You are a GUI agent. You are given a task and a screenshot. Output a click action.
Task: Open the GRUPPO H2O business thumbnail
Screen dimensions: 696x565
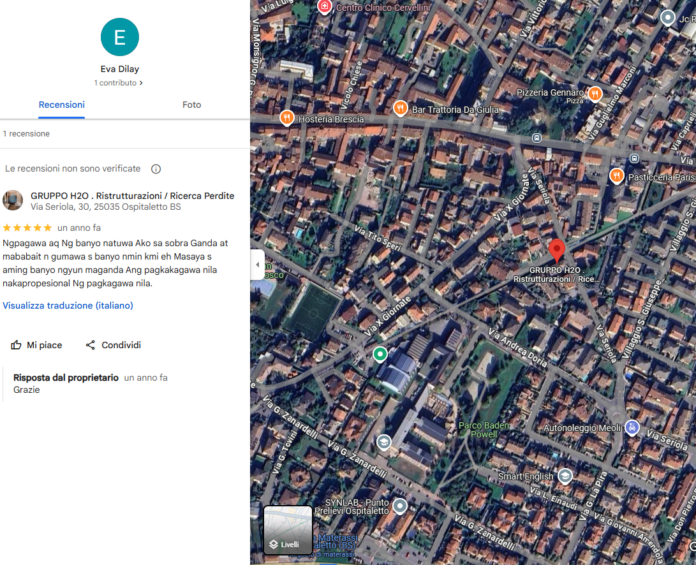tap(13, 200)
